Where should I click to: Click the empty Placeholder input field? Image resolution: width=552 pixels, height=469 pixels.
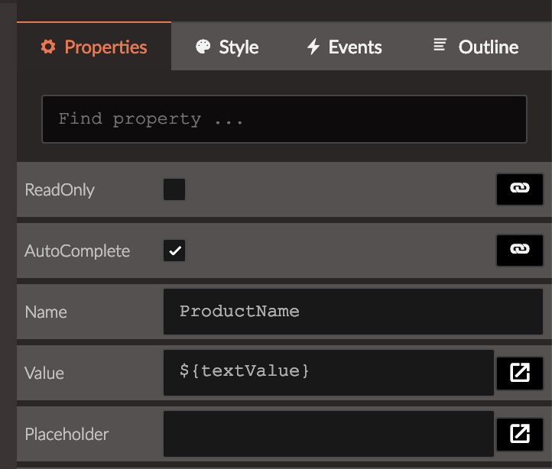tap(329, 434)
